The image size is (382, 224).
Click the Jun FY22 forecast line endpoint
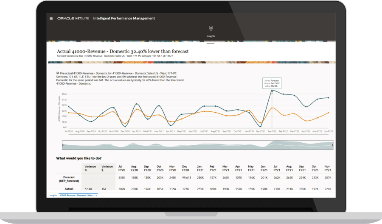(x=329, y=98)
